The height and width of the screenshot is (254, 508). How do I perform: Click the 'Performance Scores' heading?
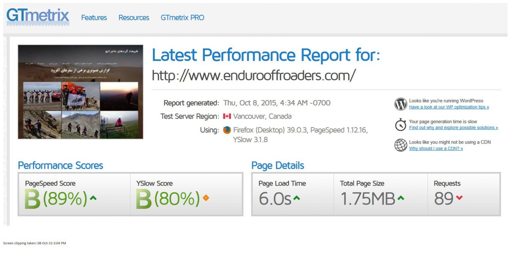(x=60, y=166)
